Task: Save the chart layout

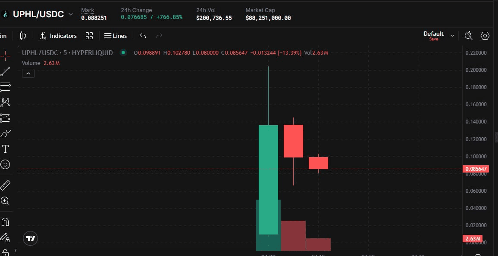Action: coord(433,39)
